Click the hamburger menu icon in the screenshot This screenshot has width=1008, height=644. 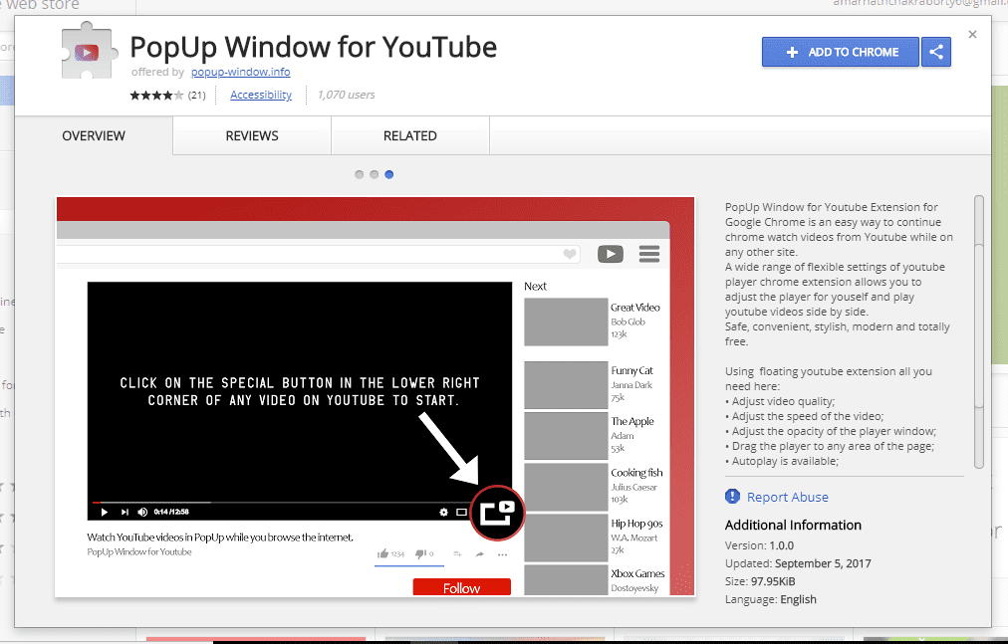click(x=649, y=254)
